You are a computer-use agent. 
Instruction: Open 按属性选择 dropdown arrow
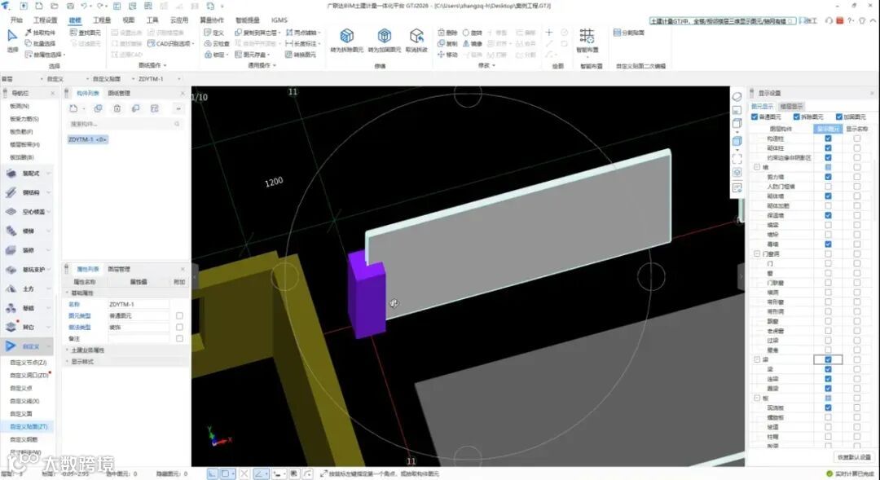(x=64, y=55)
